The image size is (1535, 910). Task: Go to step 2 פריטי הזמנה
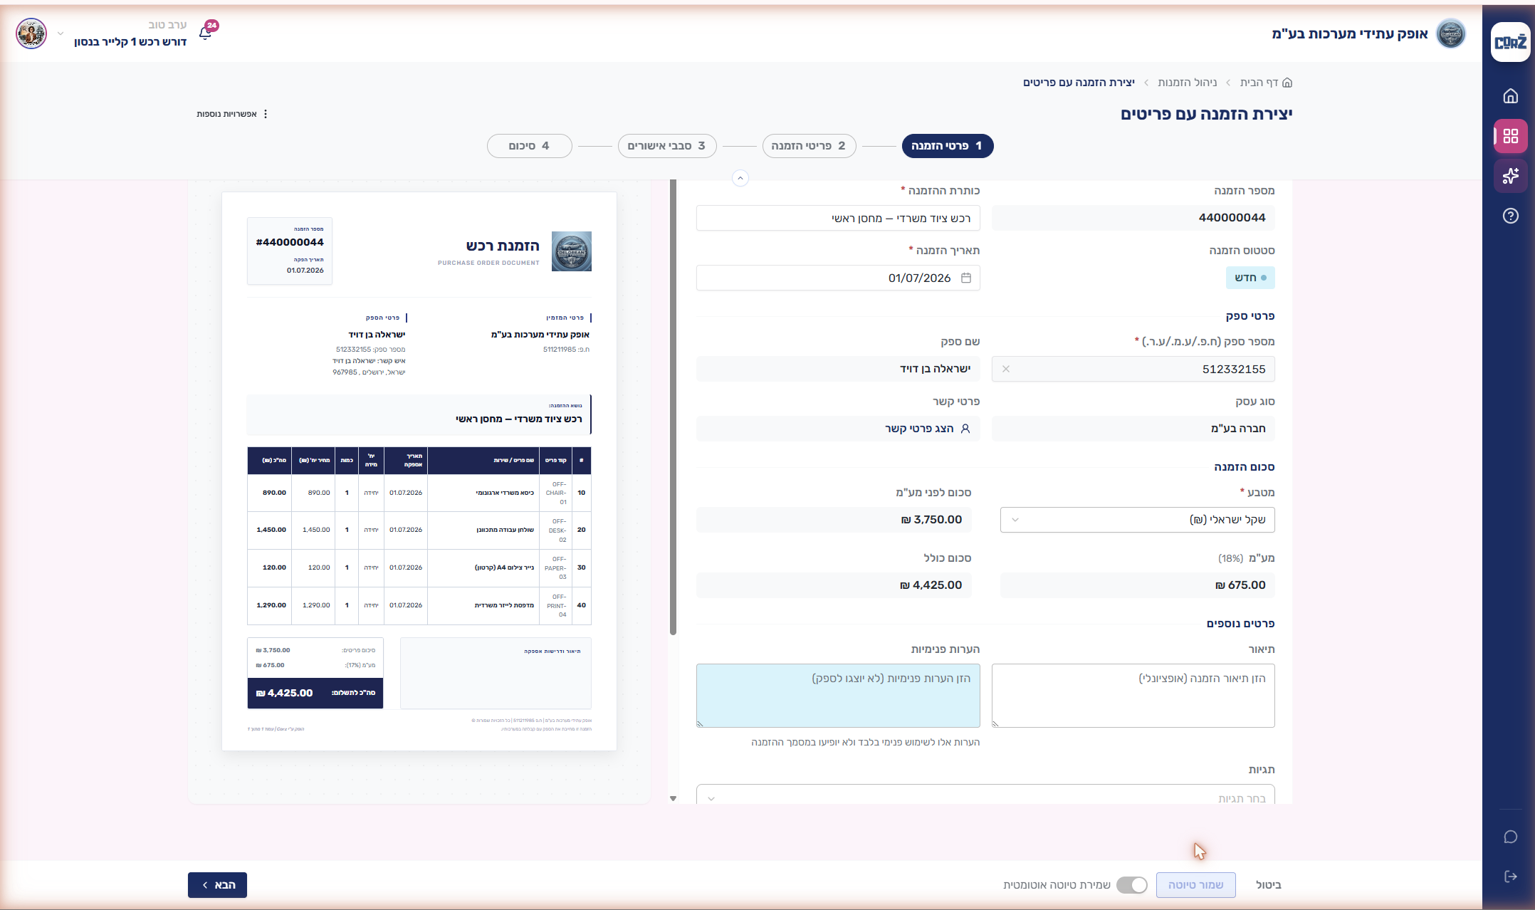(x=809, y=146)
